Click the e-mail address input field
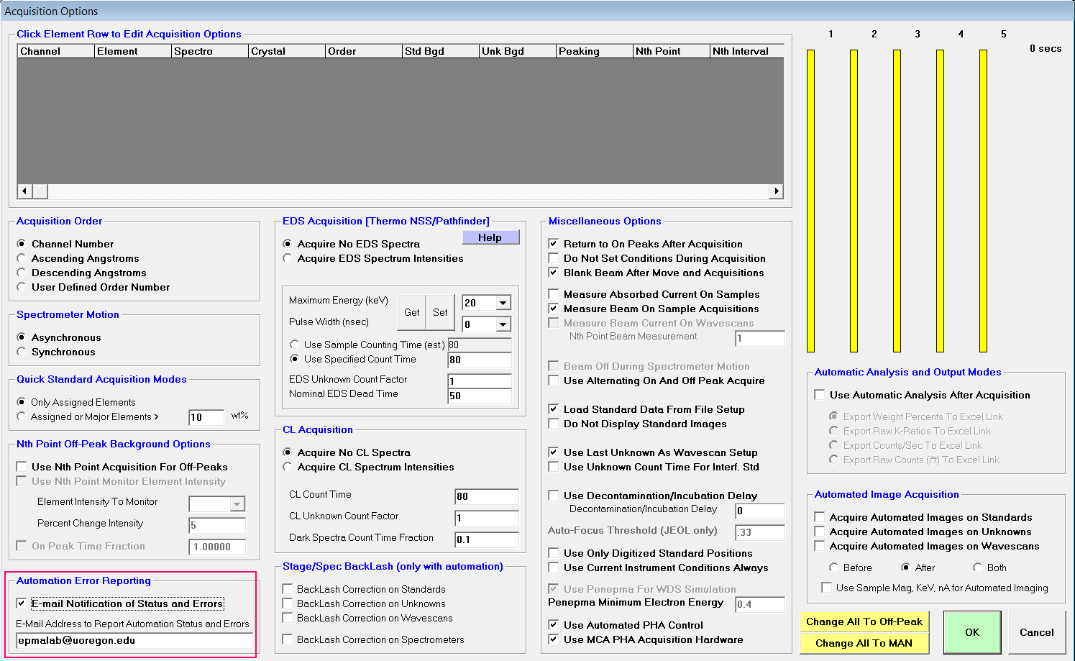Image resolution: width=1075 pixels, height=661 pixels. click(134, 640)
